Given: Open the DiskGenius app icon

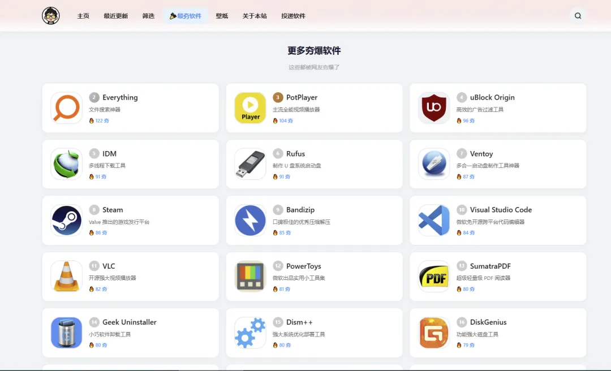Looking at the screenshot, I should [x=434, y=333].
